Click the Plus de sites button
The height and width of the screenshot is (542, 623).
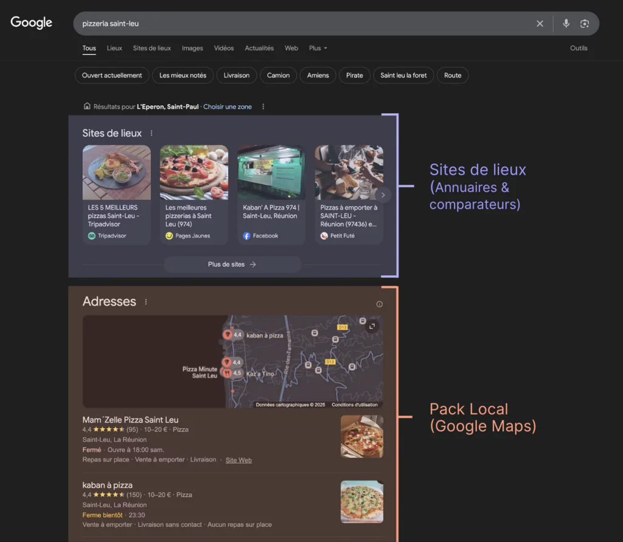(232, 264)
